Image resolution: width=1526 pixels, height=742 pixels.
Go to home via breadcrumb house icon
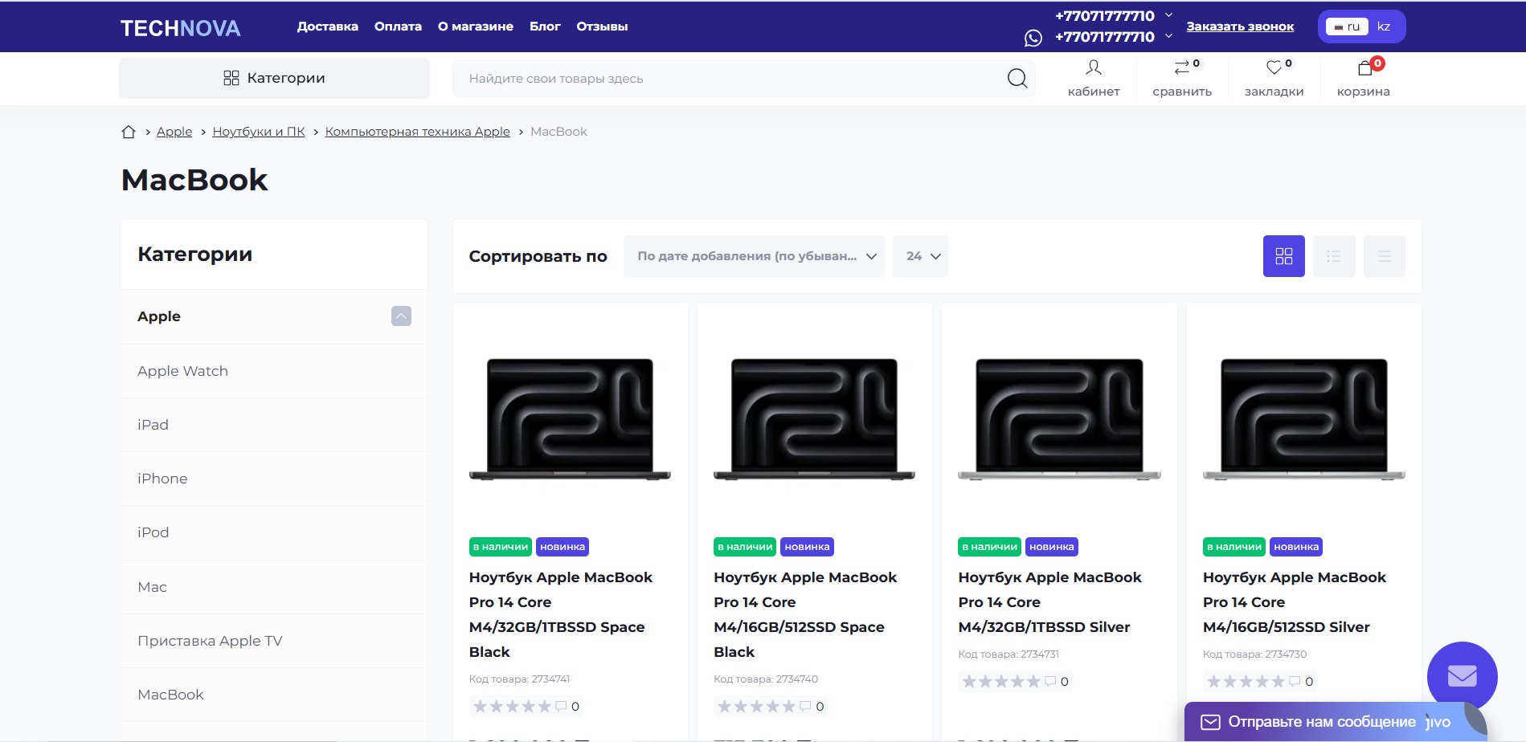tap(129, 132)
